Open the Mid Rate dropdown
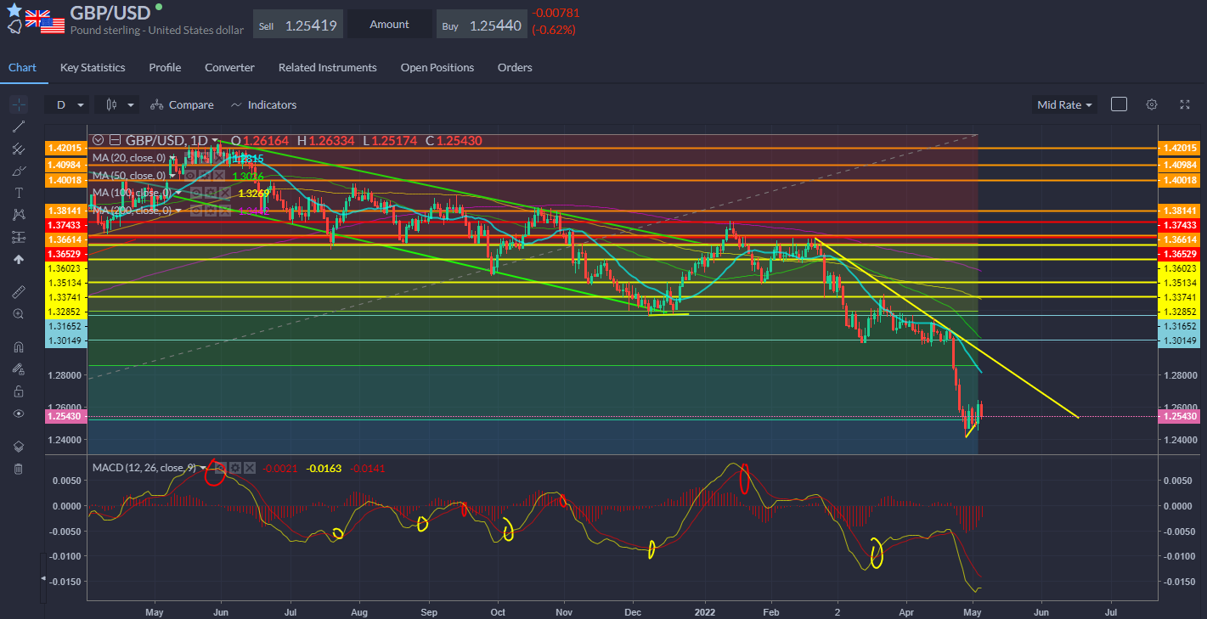 pos(1064,104)
